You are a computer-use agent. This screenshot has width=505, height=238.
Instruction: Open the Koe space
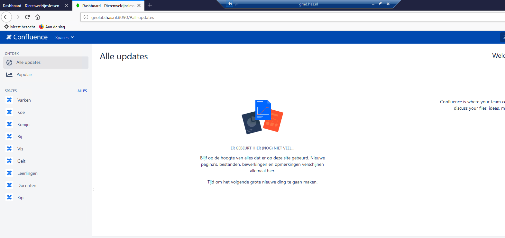(21, 112)
